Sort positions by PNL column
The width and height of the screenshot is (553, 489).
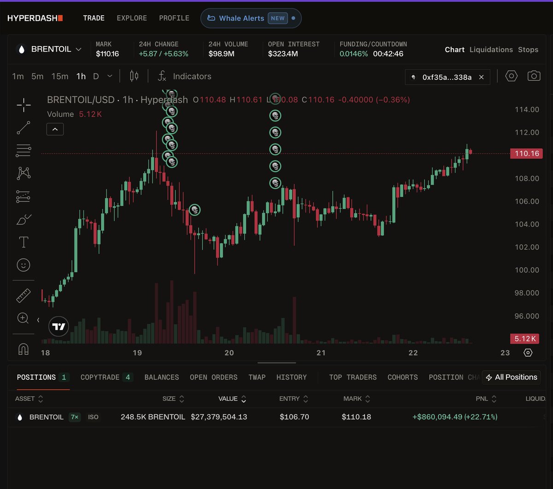[x=486, y=399]
